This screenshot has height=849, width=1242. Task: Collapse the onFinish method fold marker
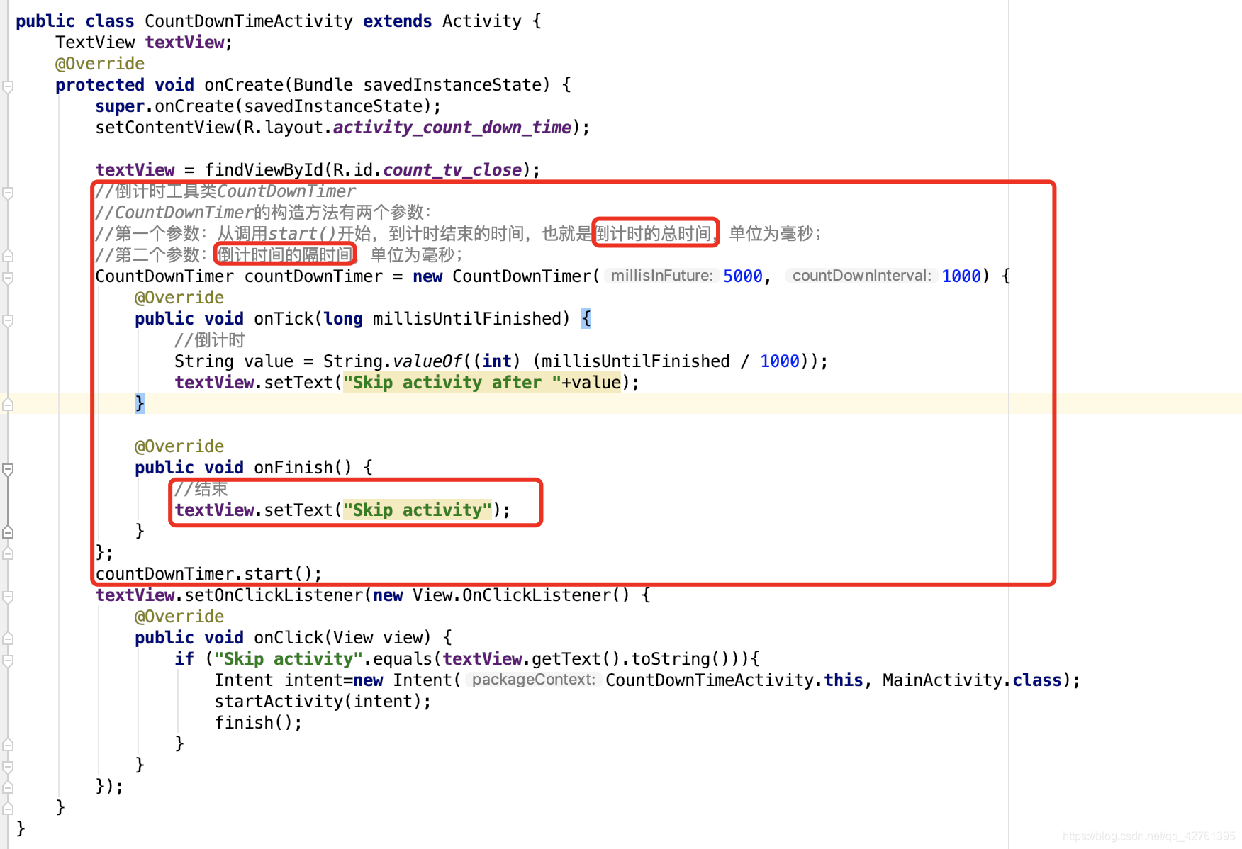pos(8,469)
